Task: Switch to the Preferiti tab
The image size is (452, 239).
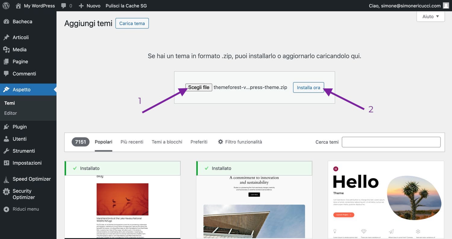Action: (199, 142)
